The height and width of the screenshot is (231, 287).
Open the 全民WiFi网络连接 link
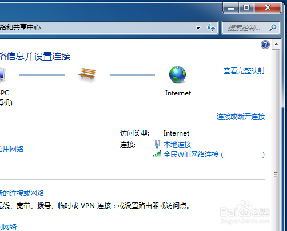[214, 154]
